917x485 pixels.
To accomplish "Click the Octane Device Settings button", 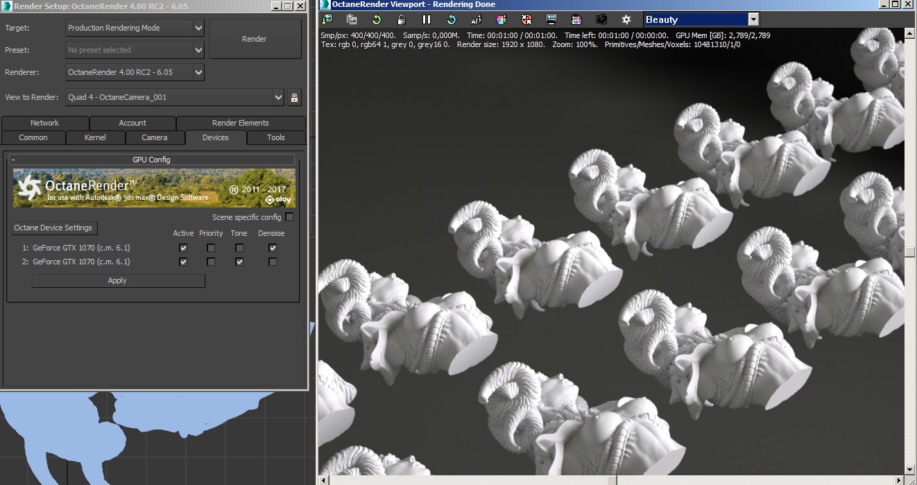I will click(54, 228).
